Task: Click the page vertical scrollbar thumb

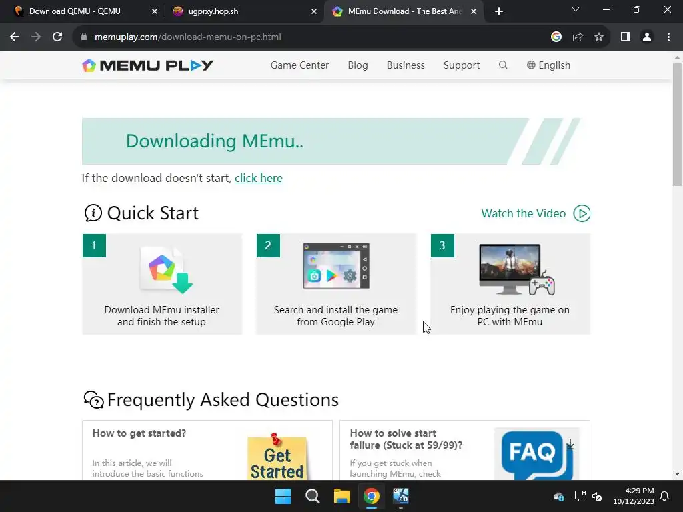Action: click(678, 124)
